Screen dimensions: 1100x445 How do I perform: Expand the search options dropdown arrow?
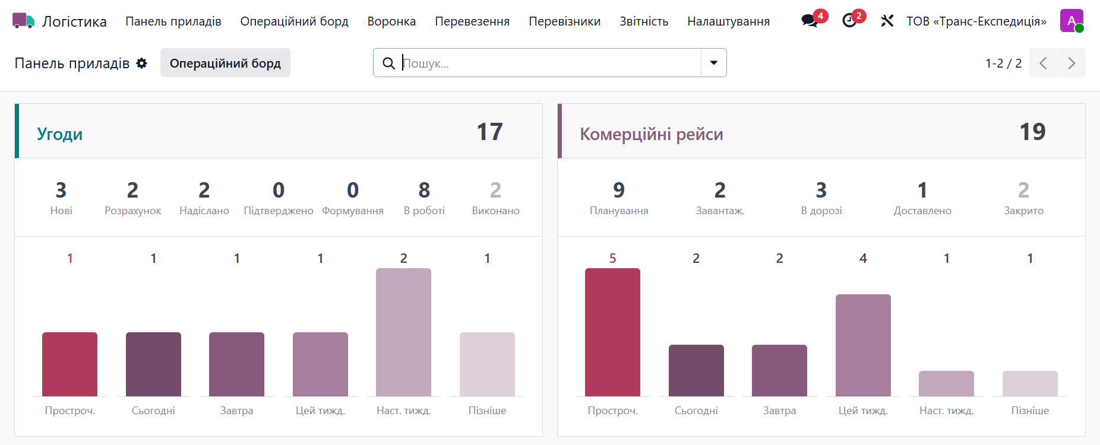click(x=714, y=63)
